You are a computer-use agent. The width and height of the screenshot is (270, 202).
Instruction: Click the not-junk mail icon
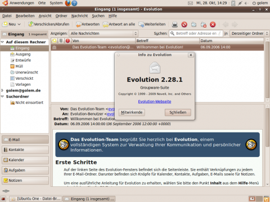tap(194, 24)
